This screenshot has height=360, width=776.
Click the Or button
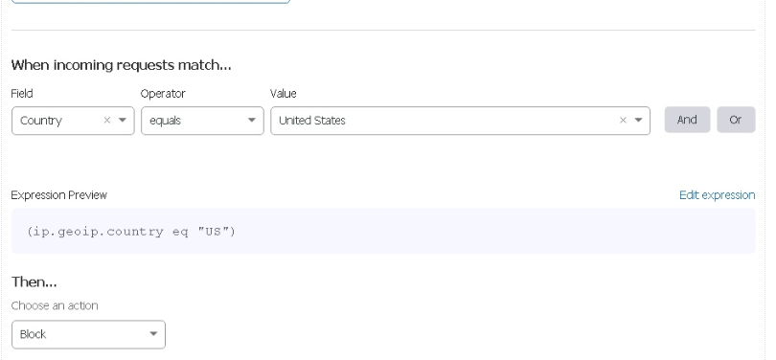click(x=736, y=120)
